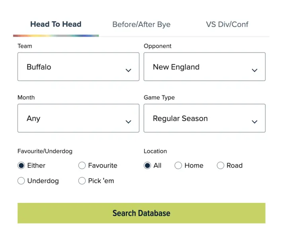Select the Either radio option
The width and height of the screenshot is (284, 239).
[x=21, y=165]
